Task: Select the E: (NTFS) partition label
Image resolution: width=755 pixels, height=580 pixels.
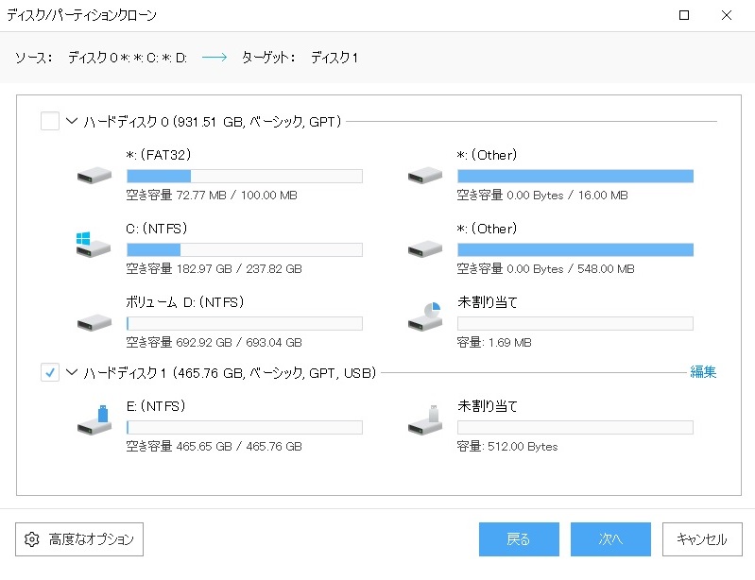Action: click(x=155, y=406)
